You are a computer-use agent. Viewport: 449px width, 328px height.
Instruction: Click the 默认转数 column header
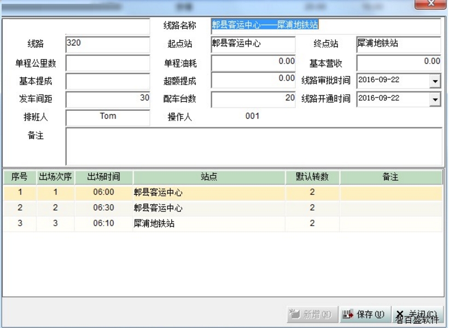tap(312, 177)
